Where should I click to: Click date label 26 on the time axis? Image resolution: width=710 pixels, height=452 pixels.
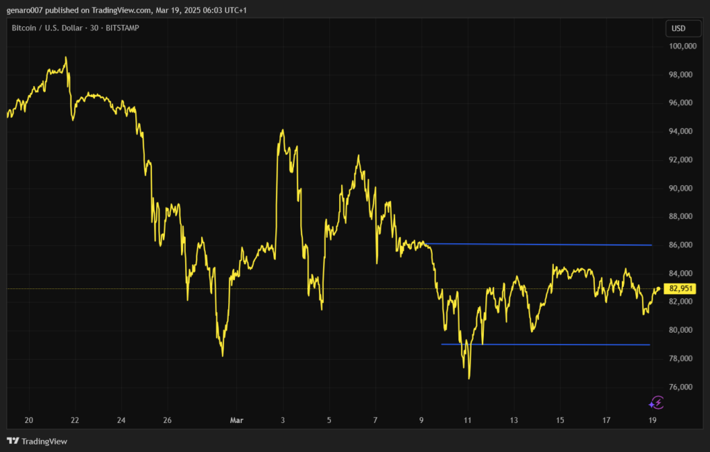tap(167, 420)
